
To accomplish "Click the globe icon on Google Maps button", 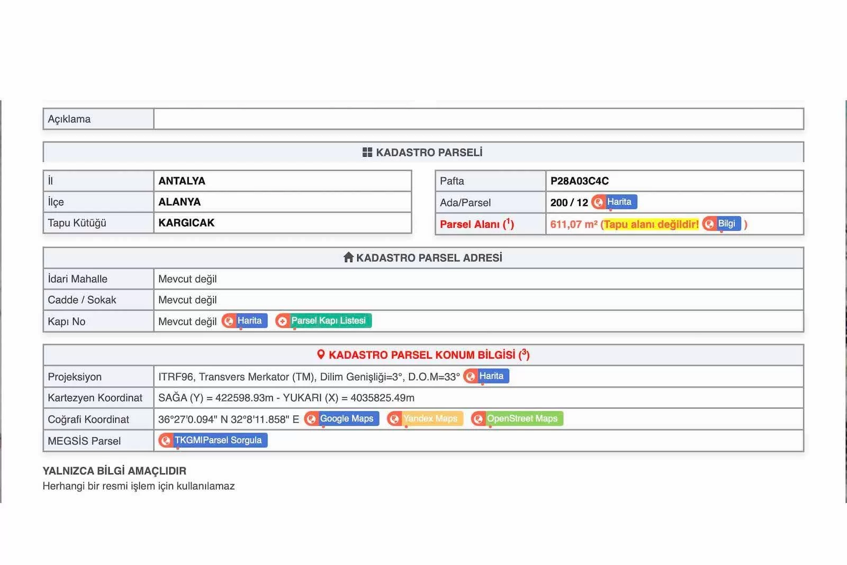I will tap(311, 419).
